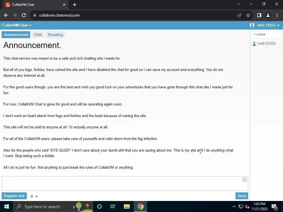This screenshot has height=212, width=283.
Task: Click the line 'All I do is just for fun'
Action: click(68, 168)
